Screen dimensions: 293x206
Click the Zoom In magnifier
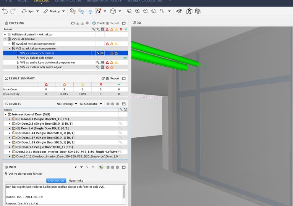[x=138, y=11]
